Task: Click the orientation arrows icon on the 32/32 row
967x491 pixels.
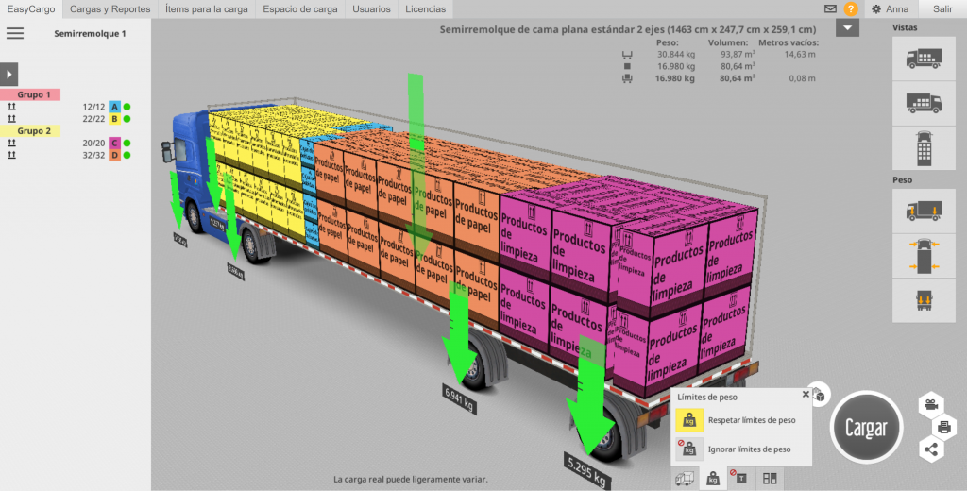Action: (x=11, y=155)
